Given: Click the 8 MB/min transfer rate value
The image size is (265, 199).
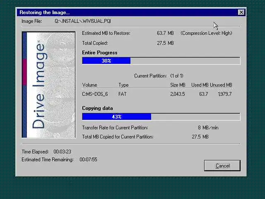Looking at the screenshot, I should pyautogui.click(x=208, y=128).
